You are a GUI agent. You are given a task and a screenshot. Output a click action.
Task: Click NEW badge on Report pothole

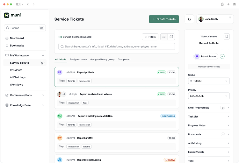[x=162, y=73]
